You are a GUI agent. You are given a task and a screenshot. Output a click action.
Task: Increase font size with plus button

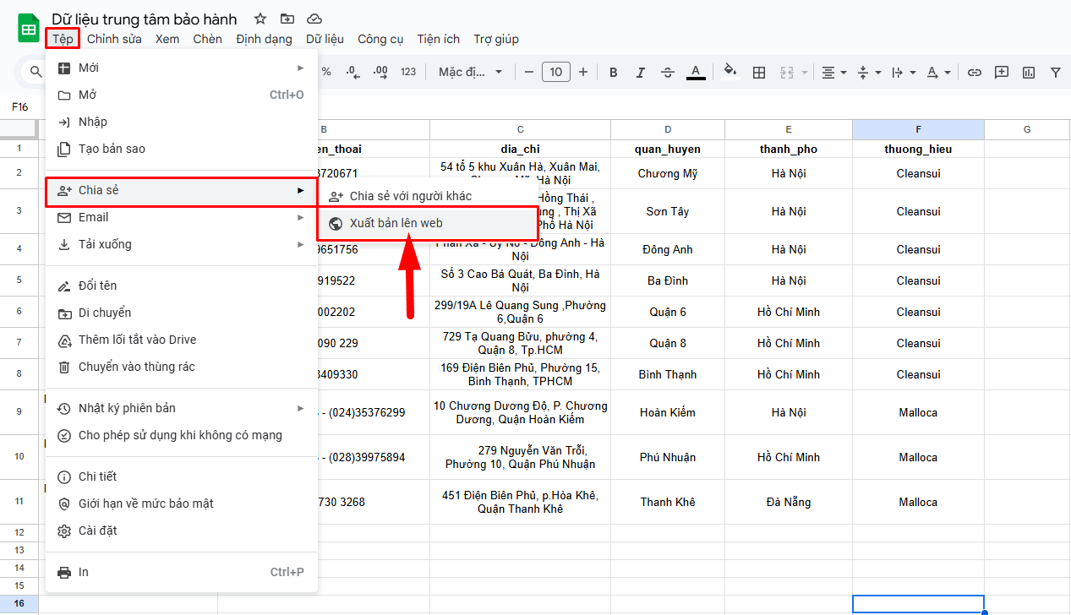[583, 72]
